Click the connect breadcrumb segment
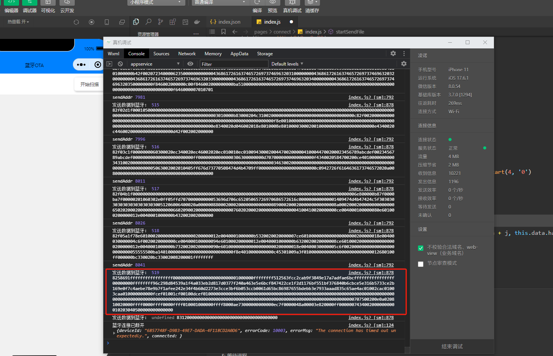Viewport: 553px width, 356px height. point(282,32)
